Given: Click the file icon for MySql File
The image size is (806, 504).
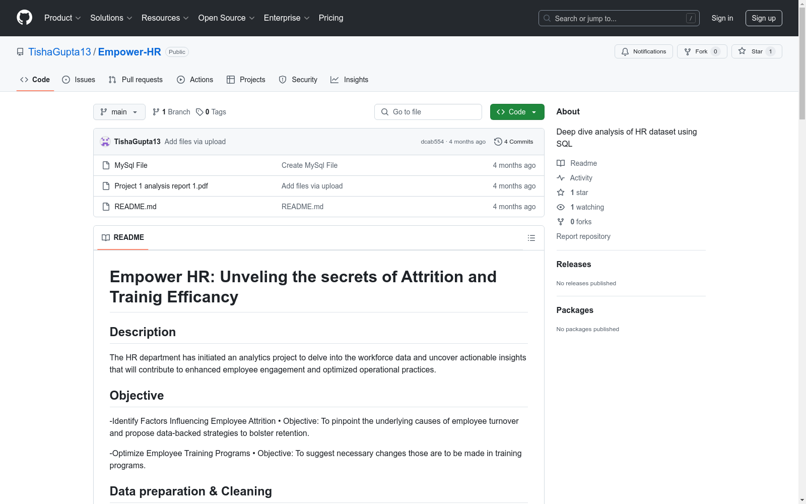Looking at the screenshot, I should pos(106,165).
